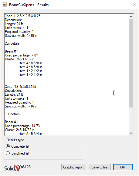Click the 'Results type' group label
The width and height of the screenshot is (139, 176).
[15, 140]
